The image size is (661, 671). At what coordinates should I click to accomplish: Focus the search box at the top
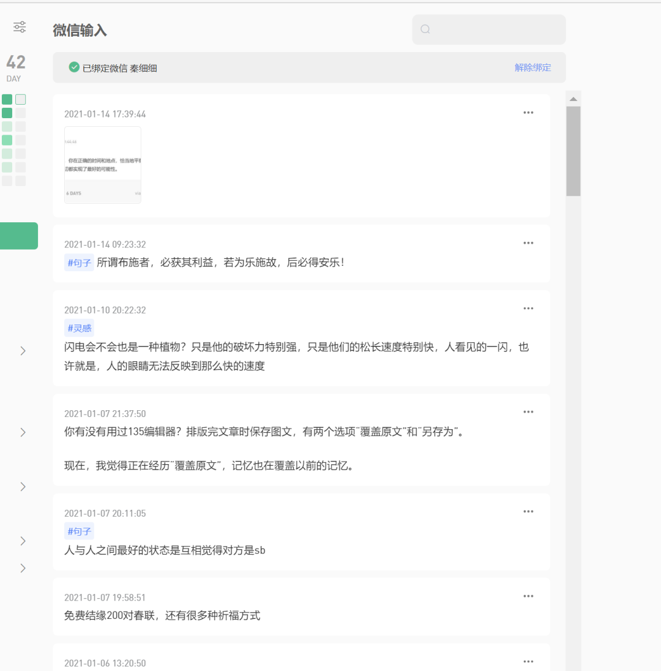pos(488,29)
